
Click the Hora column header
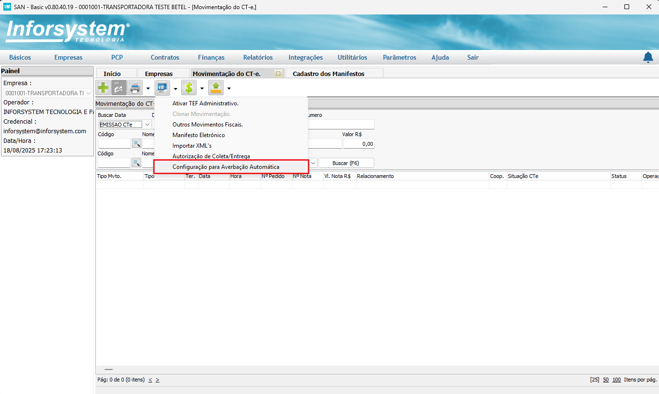tap(245, 176)
